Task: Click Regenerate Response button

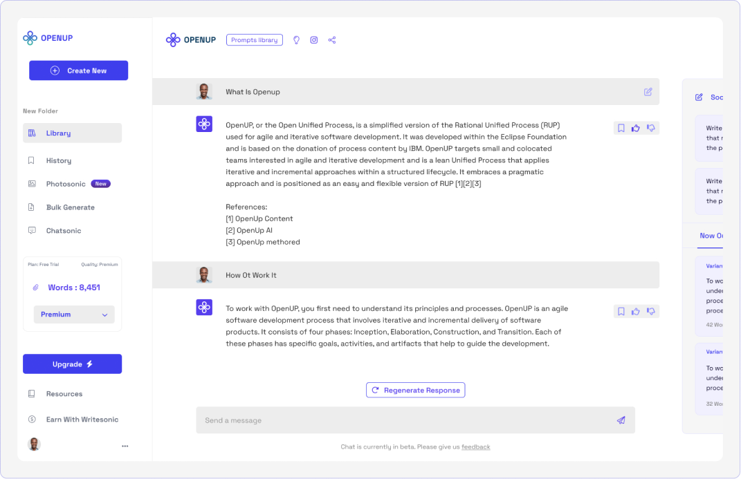Action: tap(415, 390)
